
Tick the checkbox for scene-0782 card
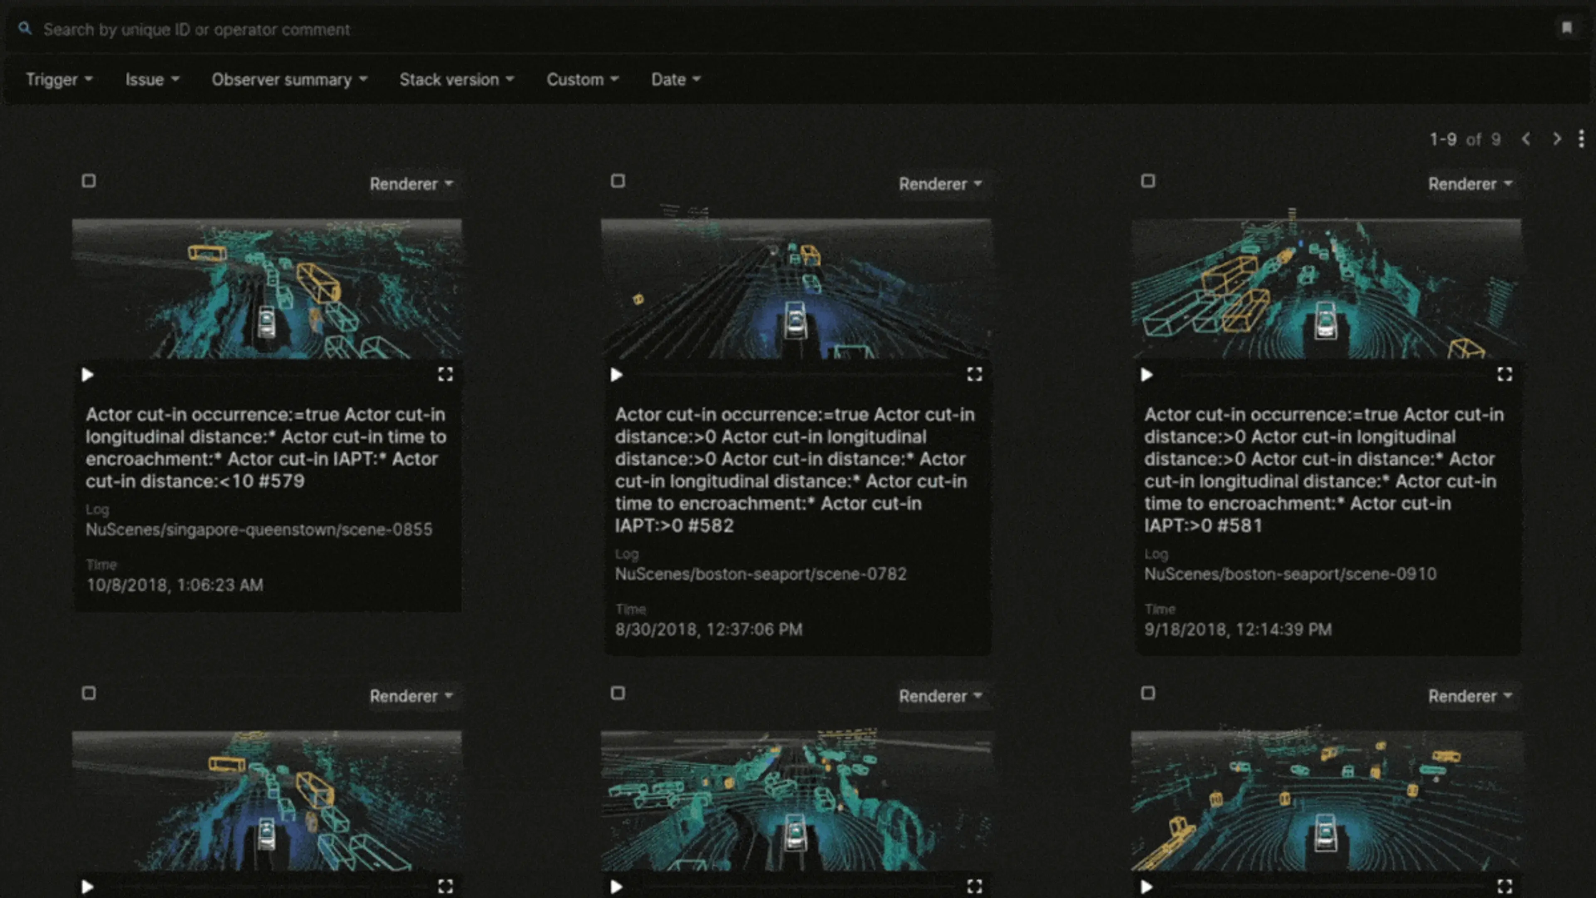pos(618,181)
